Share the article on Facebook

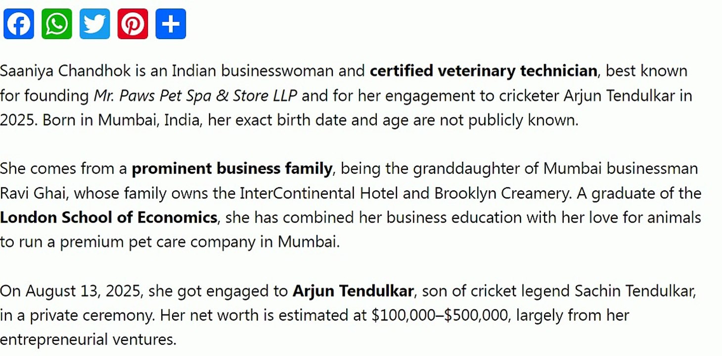pyautogui.click(x=19, y=24)
